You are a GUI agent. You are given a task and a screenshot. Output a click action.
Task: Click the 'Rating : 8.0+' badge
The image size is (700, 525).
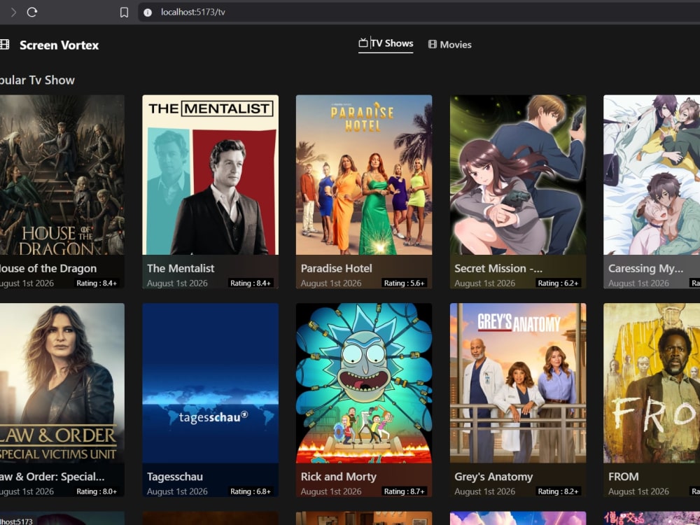[x=97, y=491]
